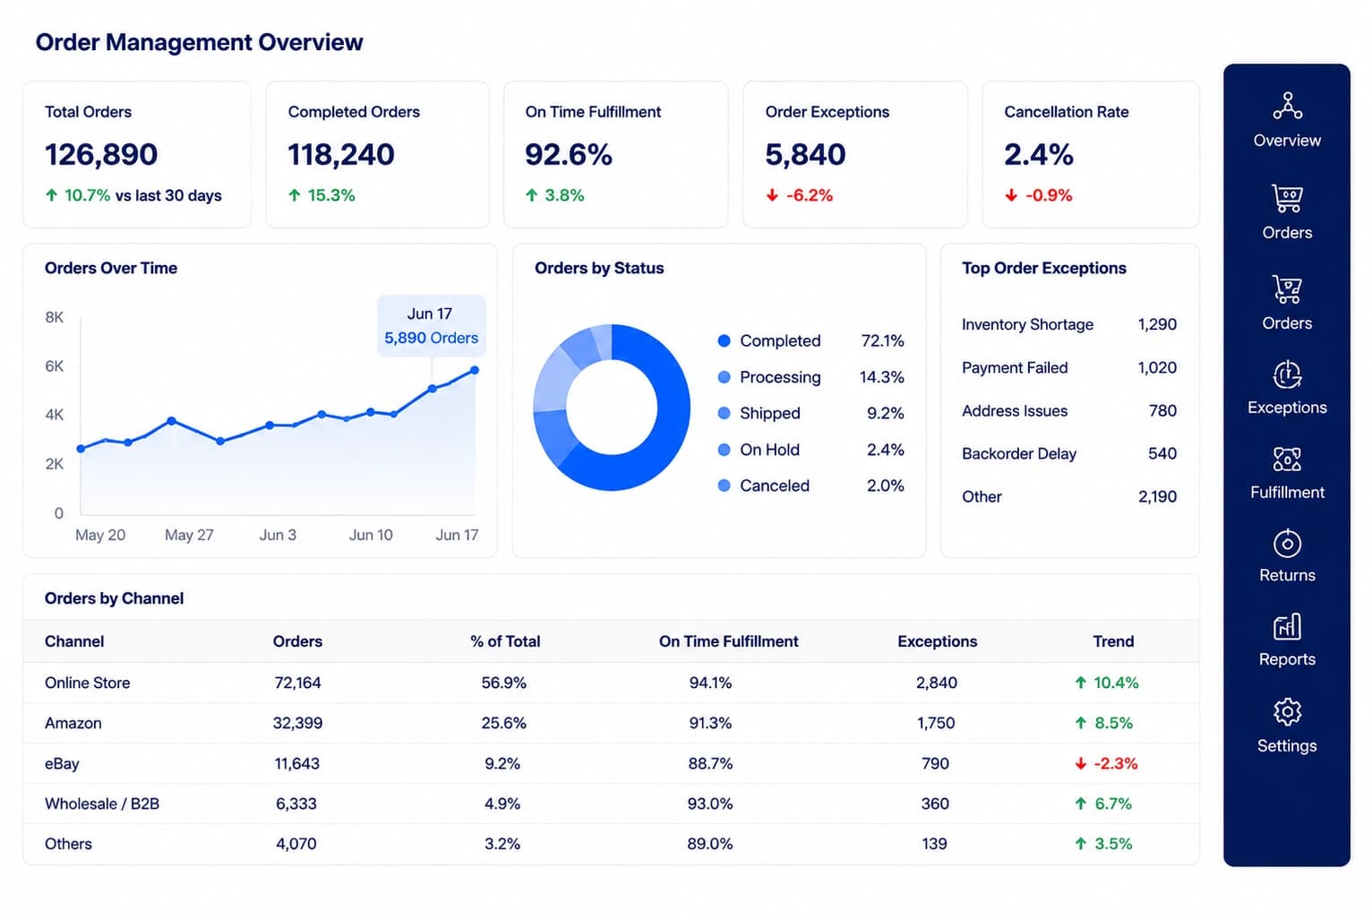Select the eBay channel row name

pos(62,763)
